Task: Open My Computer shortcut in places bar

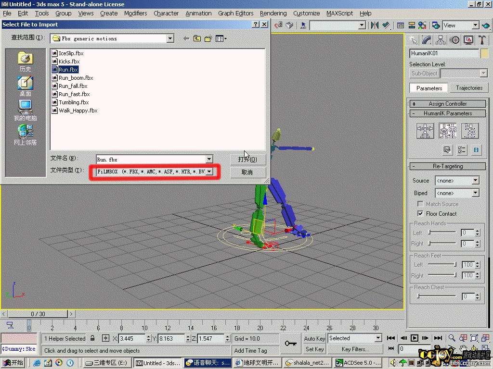Action: coord(25,111)
